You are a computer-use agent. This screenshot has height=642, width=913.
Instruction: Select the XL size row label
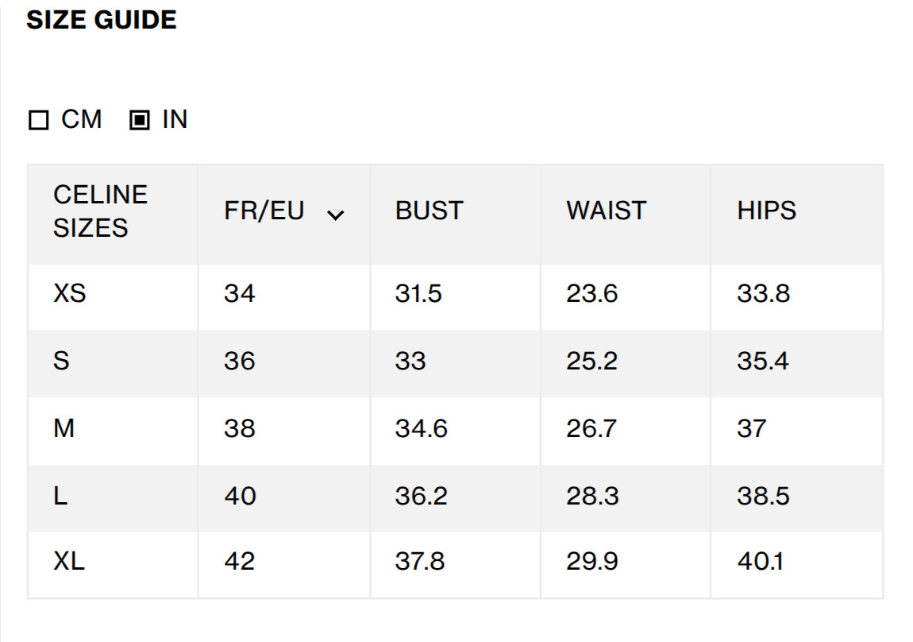[x=69, y=561]
